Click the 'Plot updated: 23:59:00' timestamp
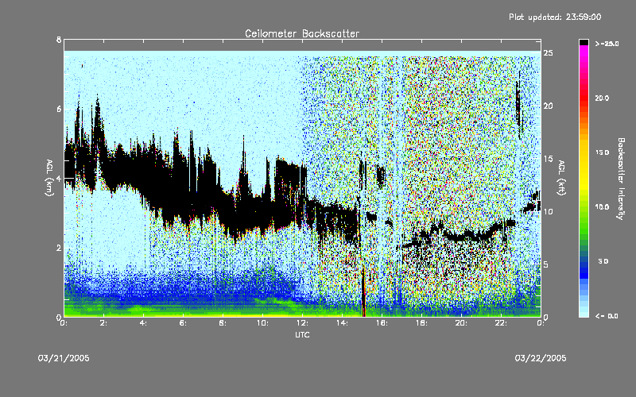The width and height of the screenshot is (636, 397). click(555, 17)
